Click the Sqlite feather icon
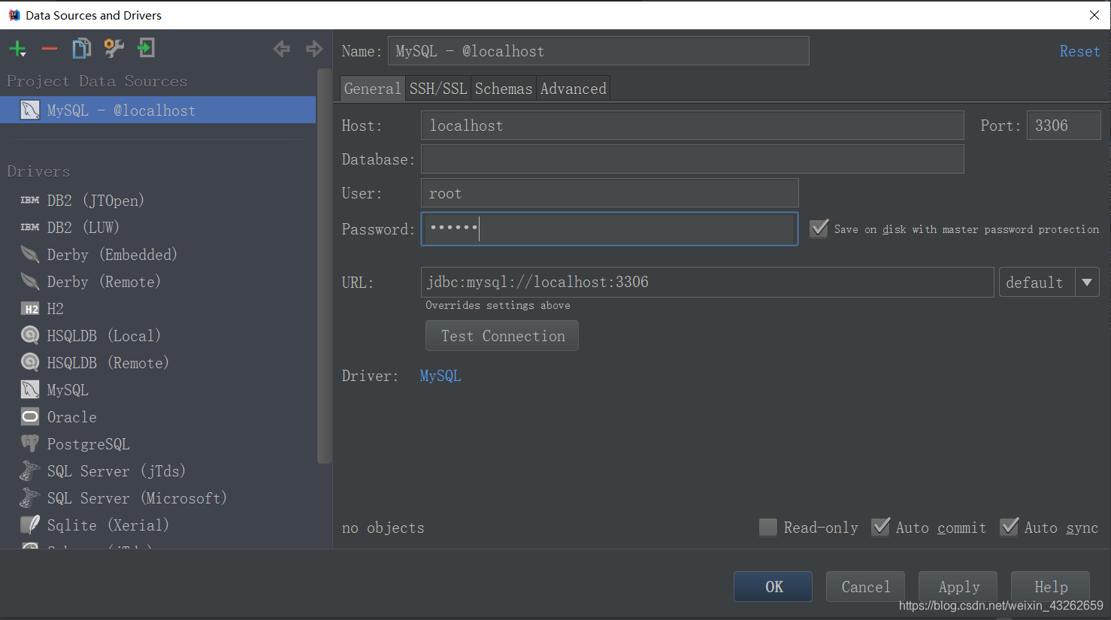The width and height of the screenshot is (1111, 620). [x=30, y=524]
